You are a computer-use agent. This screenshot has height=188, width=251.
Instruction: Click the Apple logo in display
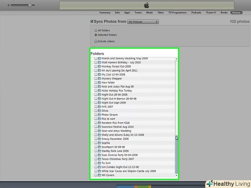[x=147, y=5]
